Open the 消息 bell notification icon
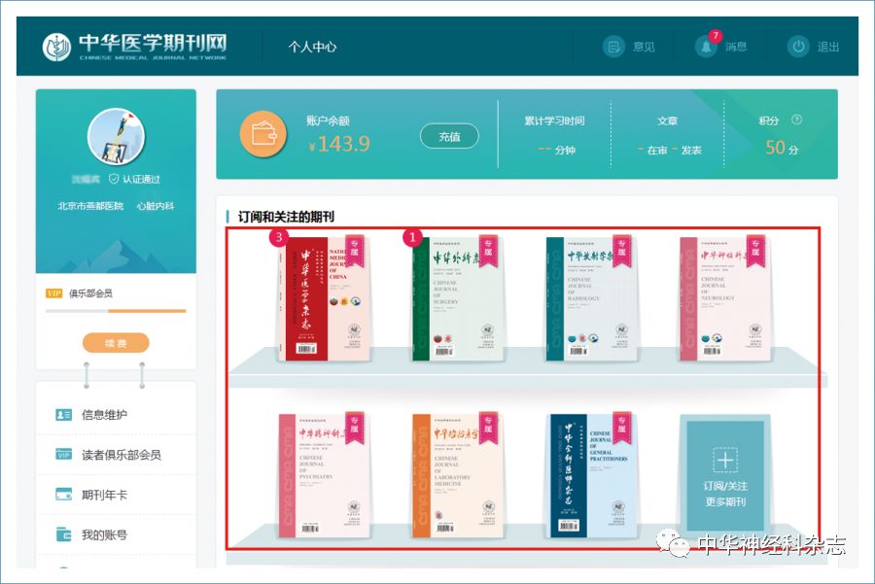This screenshot has width=875, height=584. (706, 47)
